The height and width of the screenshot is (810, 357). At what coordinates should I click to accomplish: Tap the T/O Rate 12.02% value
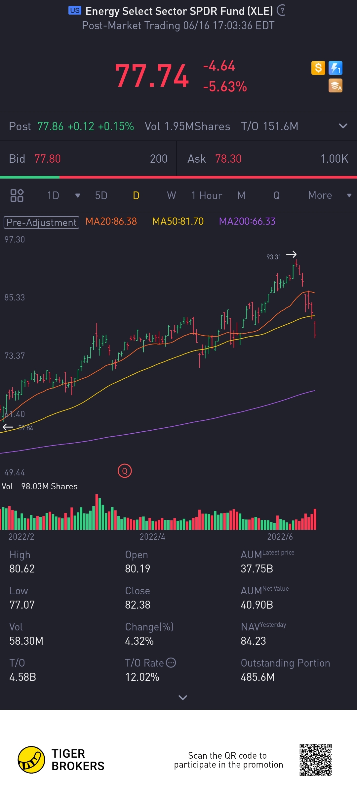tap(142, 677)
